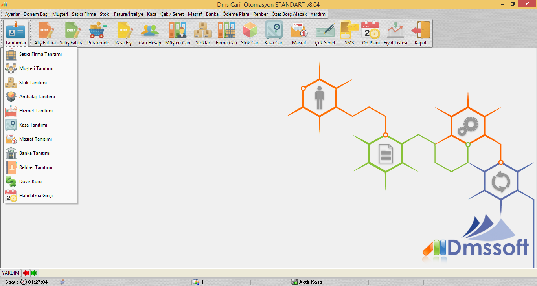
Task: Open the Tanıtımlar toolbar menu
Action: click(16, 33)
